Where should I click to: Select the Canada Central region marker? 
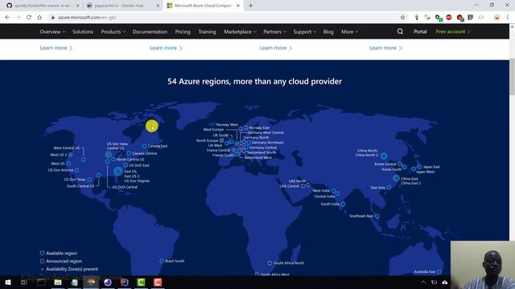(x=129, y=153)
